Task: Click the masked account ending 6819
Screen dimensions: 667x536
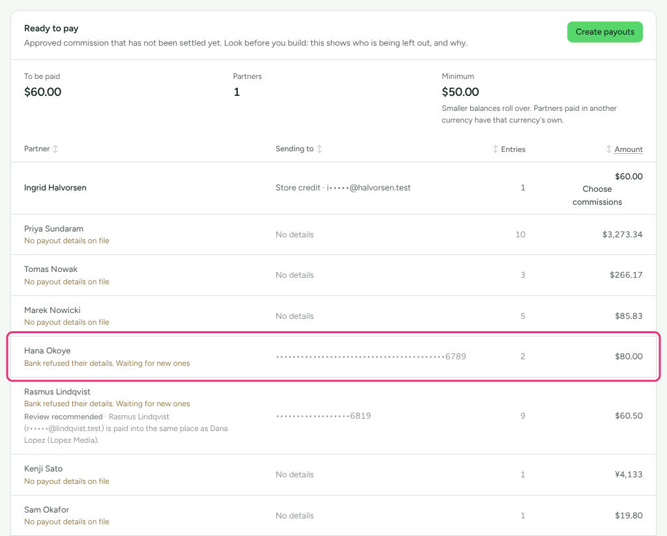Action: (x=323, y=415)
